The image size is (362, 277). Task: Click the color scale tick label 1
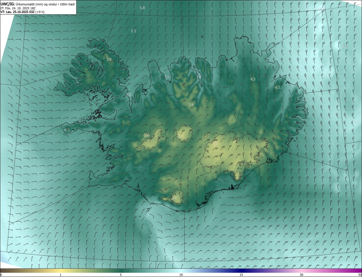[x=61, y=275]
